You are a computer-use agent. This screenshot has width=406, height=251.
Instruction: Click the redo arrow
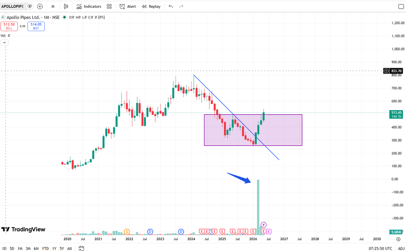coord(181,6)
